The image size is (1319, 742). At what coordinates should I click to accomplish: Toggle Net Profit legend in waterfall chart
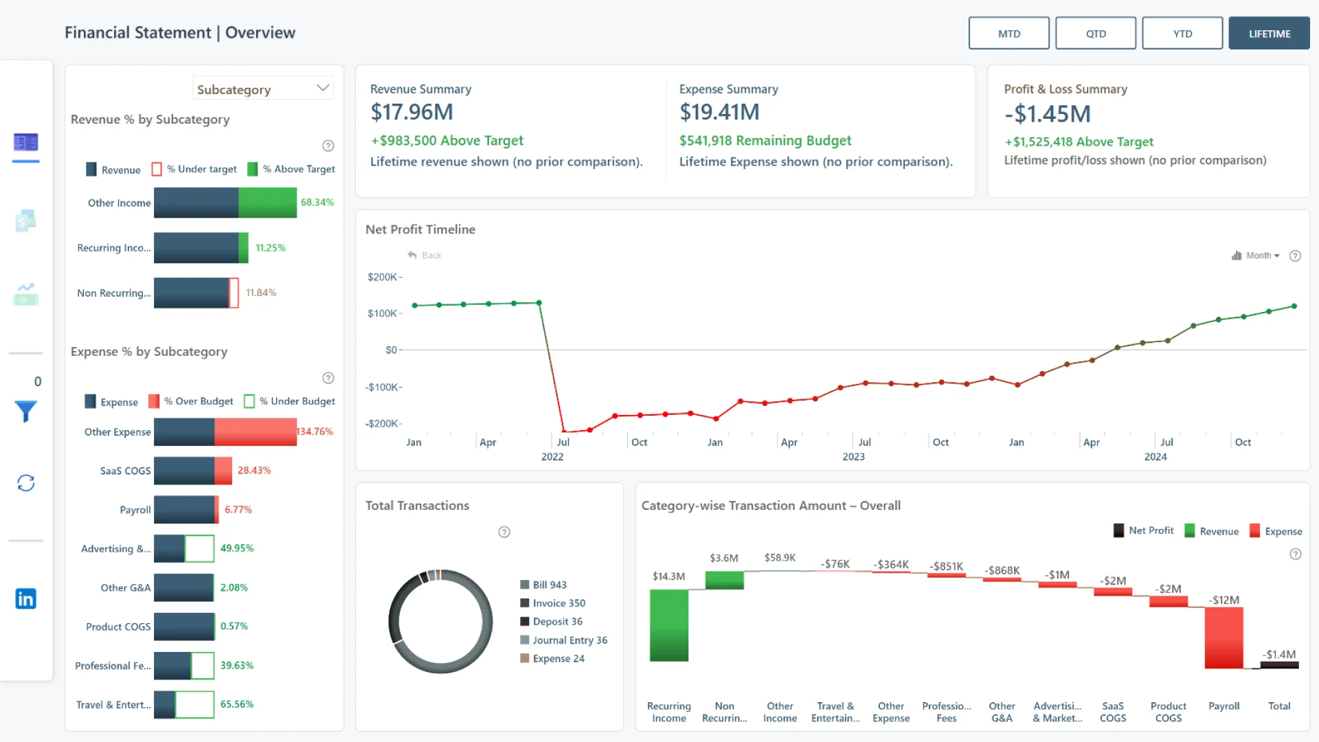click(1144, 531)
